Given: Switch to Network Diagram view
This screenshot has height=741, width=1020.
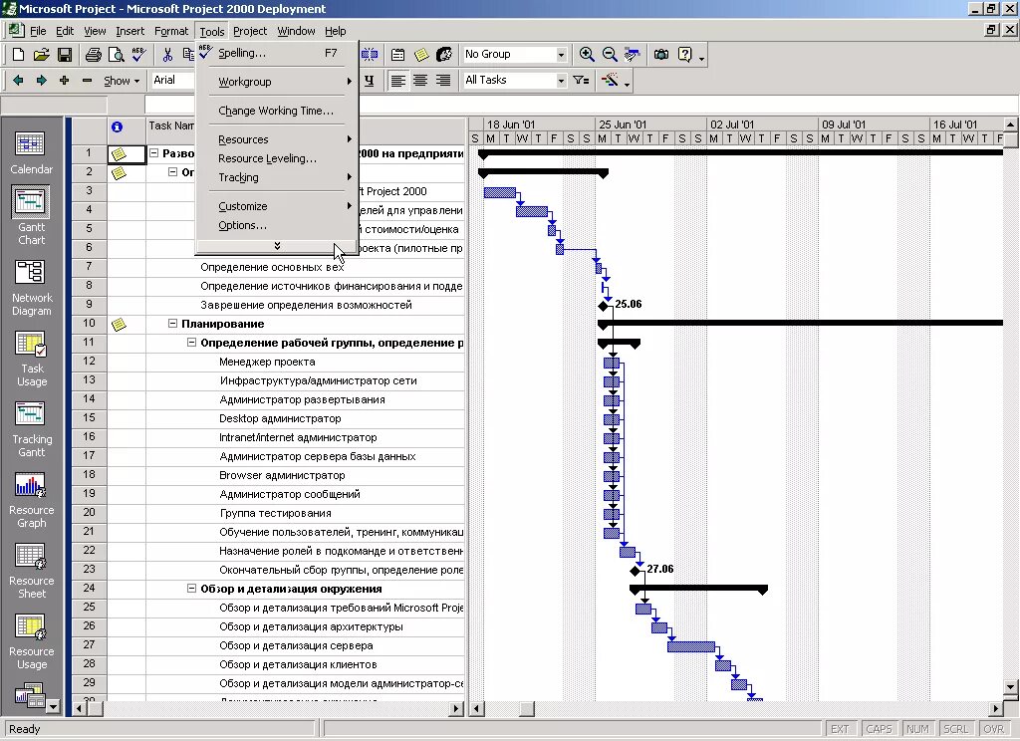Looking at the screenshot, I should click(x=31, y=288).
